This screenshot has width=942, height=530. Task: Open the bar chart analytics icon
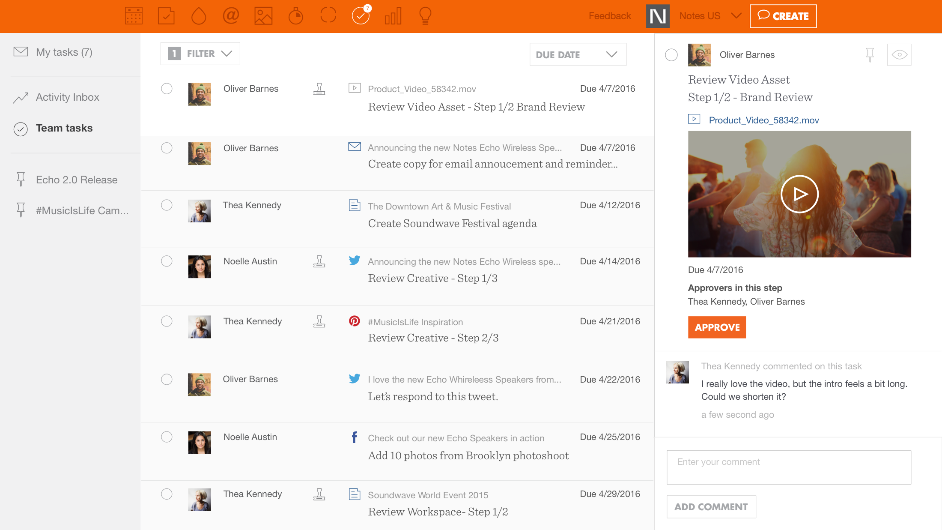pyautogui.click(x=393, y=16)
